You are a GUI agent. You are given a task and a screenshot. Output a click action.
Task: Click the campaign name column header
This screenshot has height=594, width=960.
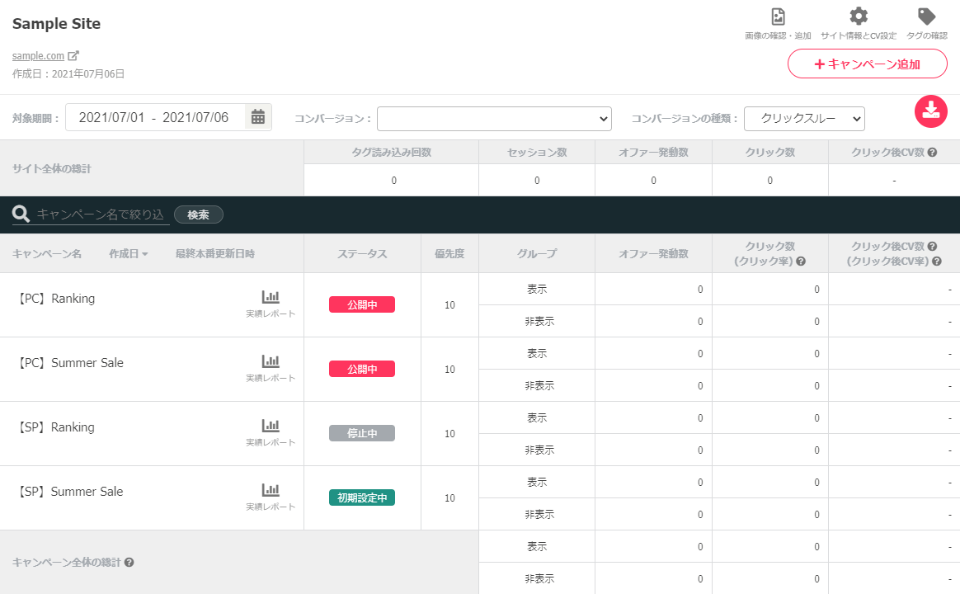tap(47, 254)
